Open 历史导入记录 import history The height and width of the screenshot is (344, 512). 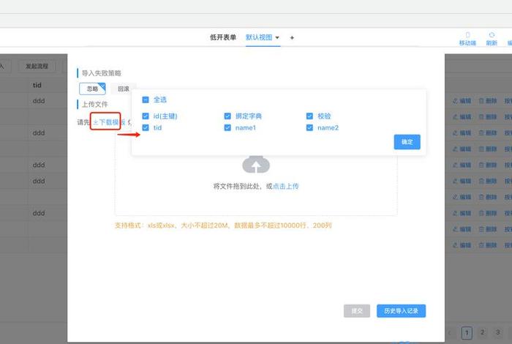(402, 310)
